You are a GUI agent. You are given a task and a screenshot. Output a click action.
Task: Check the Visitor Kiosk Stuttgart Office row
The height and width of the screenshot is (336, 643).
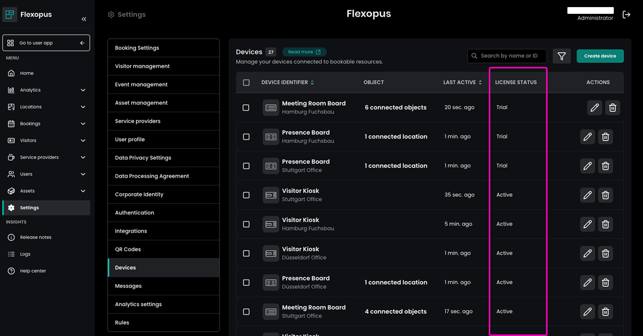coord(246,195)
